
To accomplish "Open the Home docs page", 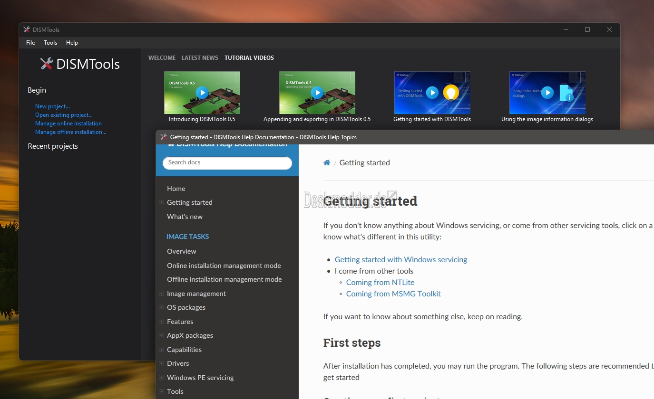I will pos(176,189).
